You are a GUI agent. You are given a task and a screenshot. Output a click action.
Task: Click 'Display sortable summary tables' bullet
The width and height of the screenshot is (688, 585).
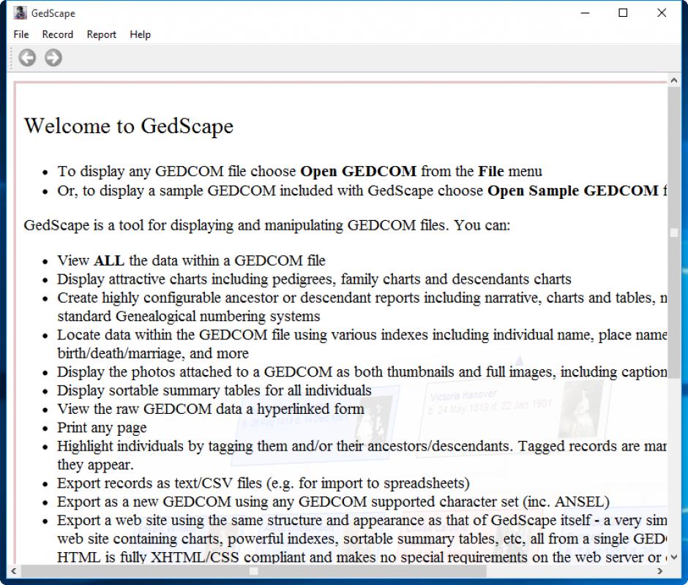click(x=214, y=390)
